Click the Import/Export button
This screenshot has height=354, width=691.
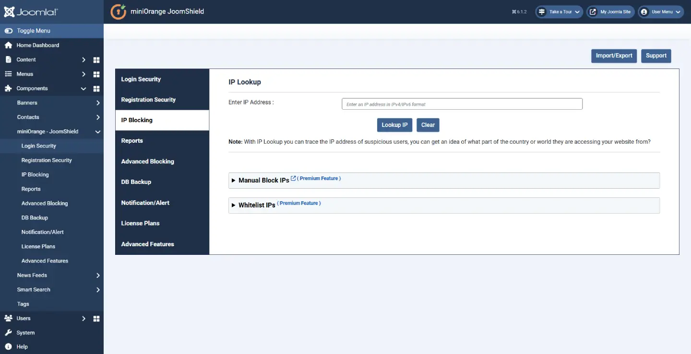click(614, 56)
